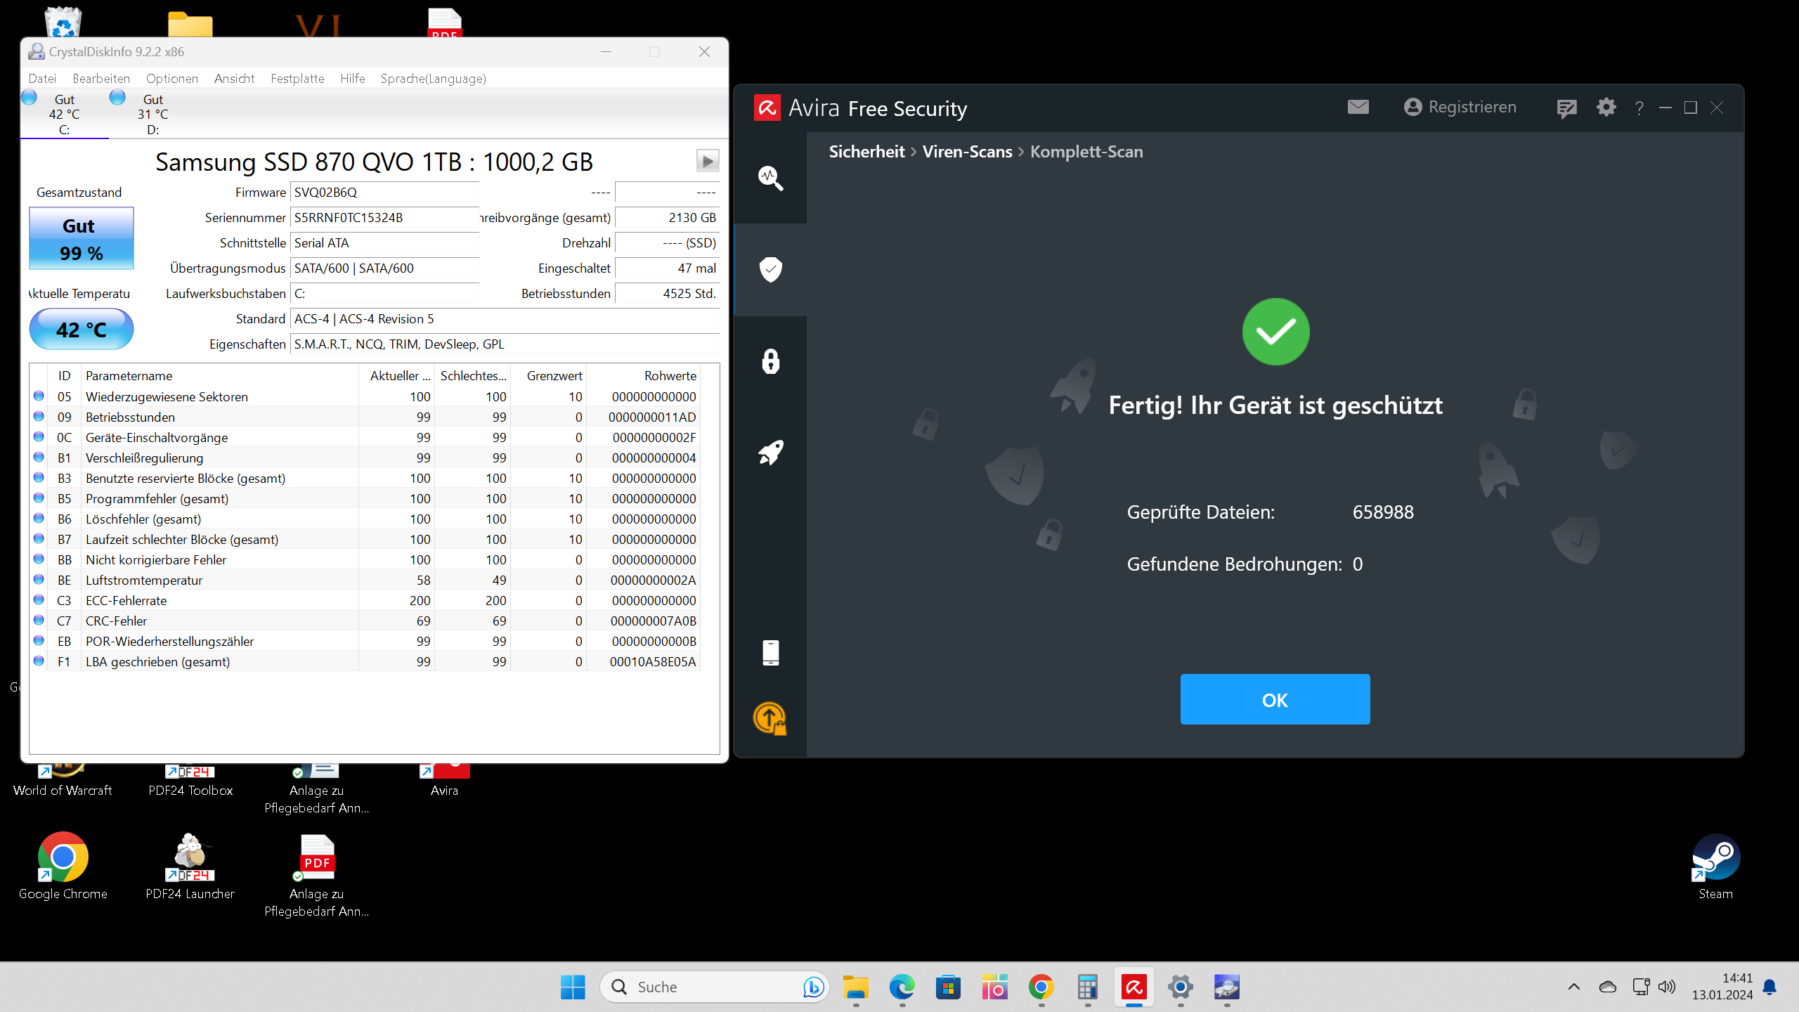Viewport: 1799px width, 1012px height.
Task: Show hidden tray icons chevron
Action: tap(1573, 987)
